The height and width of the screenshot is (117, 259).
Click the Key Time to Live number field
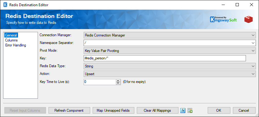click(100, 82)
